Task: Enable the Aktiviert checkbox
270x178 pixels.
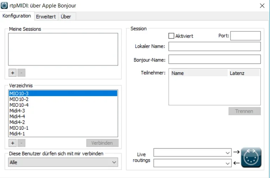Action: pos(171,36)
